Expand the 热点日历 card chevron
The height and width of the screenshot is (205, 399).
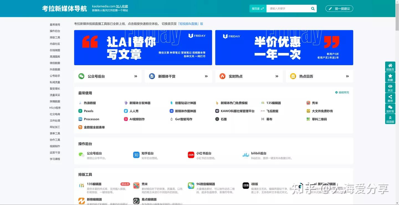tap(347, 76)
